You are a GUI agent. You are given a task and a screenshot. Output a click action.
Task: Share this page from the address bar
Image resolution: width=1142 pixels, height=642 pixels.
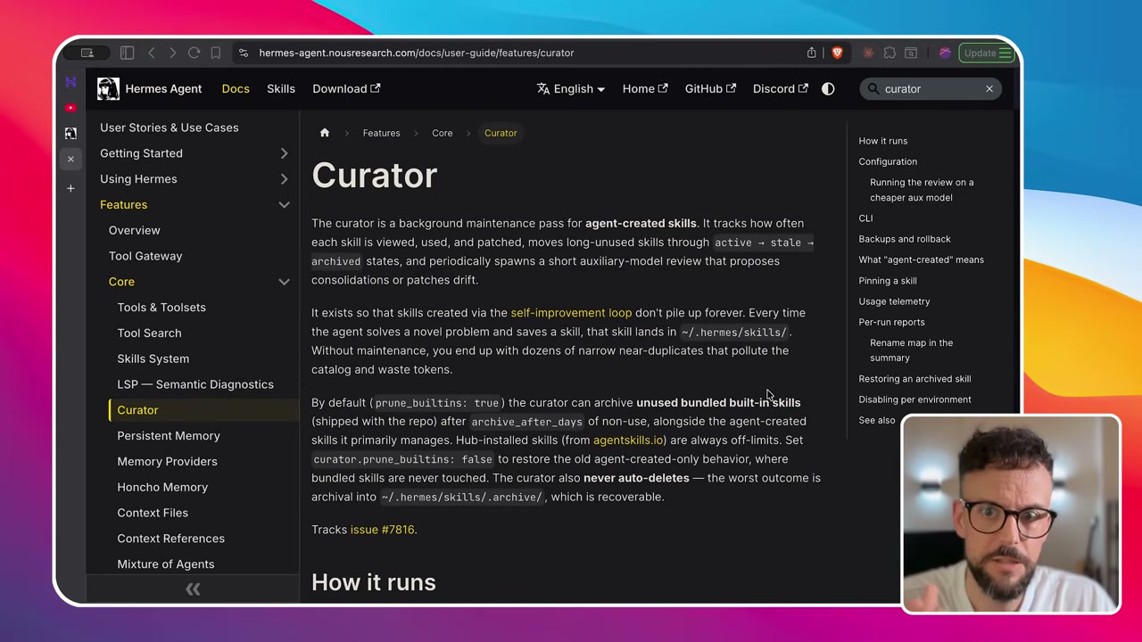pyautogui.click(x=811, y=53)
